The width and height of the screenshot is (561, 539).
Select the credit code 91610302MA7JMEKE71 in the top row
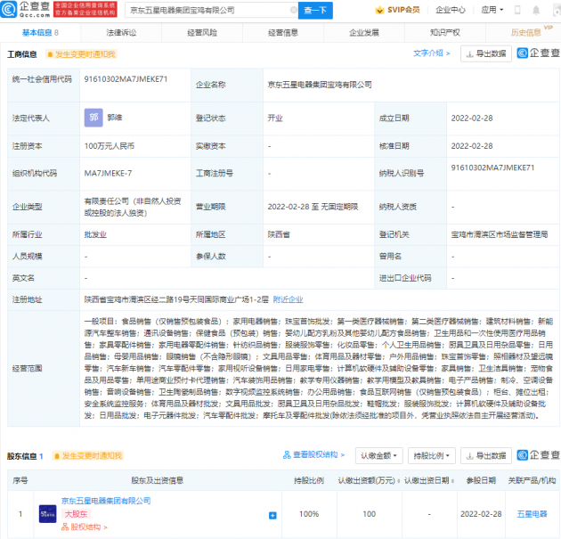(x=126, y=79)
